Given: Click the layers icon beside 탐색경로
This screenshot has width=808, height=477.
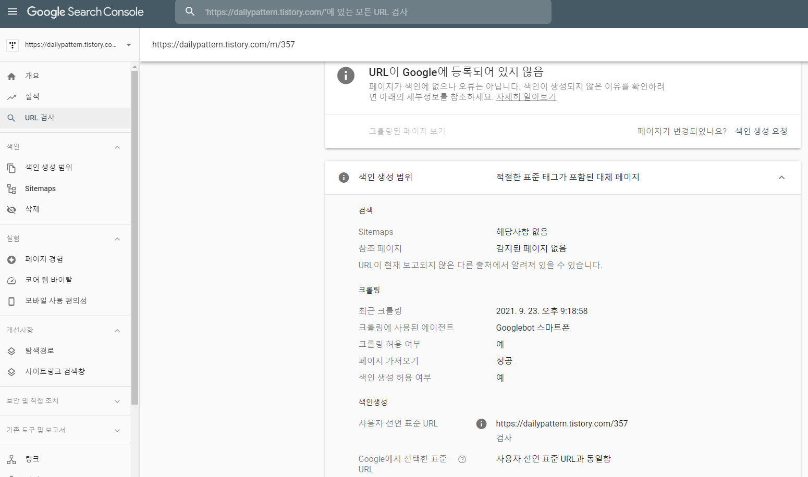Looking at the screenshot, I should pyautogui.click(x=11, y=352).
